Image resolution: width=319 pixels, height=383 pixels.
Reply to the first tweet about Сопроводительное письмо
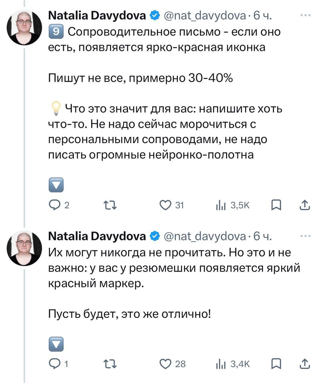(x=55, y=205)
